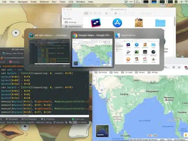The width and height of the screenshot is (188, 141).
Task: Open the Help menu
Action: [x=91, y=2]
